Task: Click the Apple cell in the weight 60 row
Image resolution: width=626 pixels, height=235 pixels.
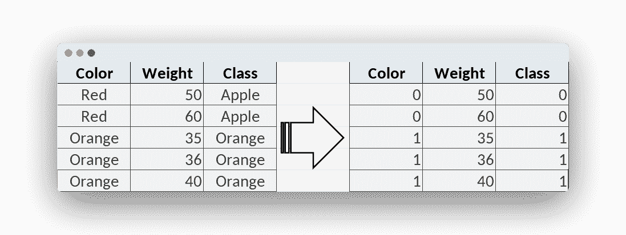Action: point(240,117)
